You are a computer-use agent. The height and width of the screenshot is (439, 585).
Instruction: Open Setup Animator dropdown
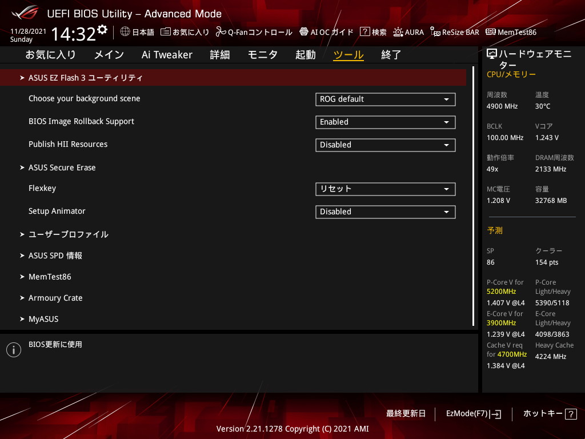[386, 211]
